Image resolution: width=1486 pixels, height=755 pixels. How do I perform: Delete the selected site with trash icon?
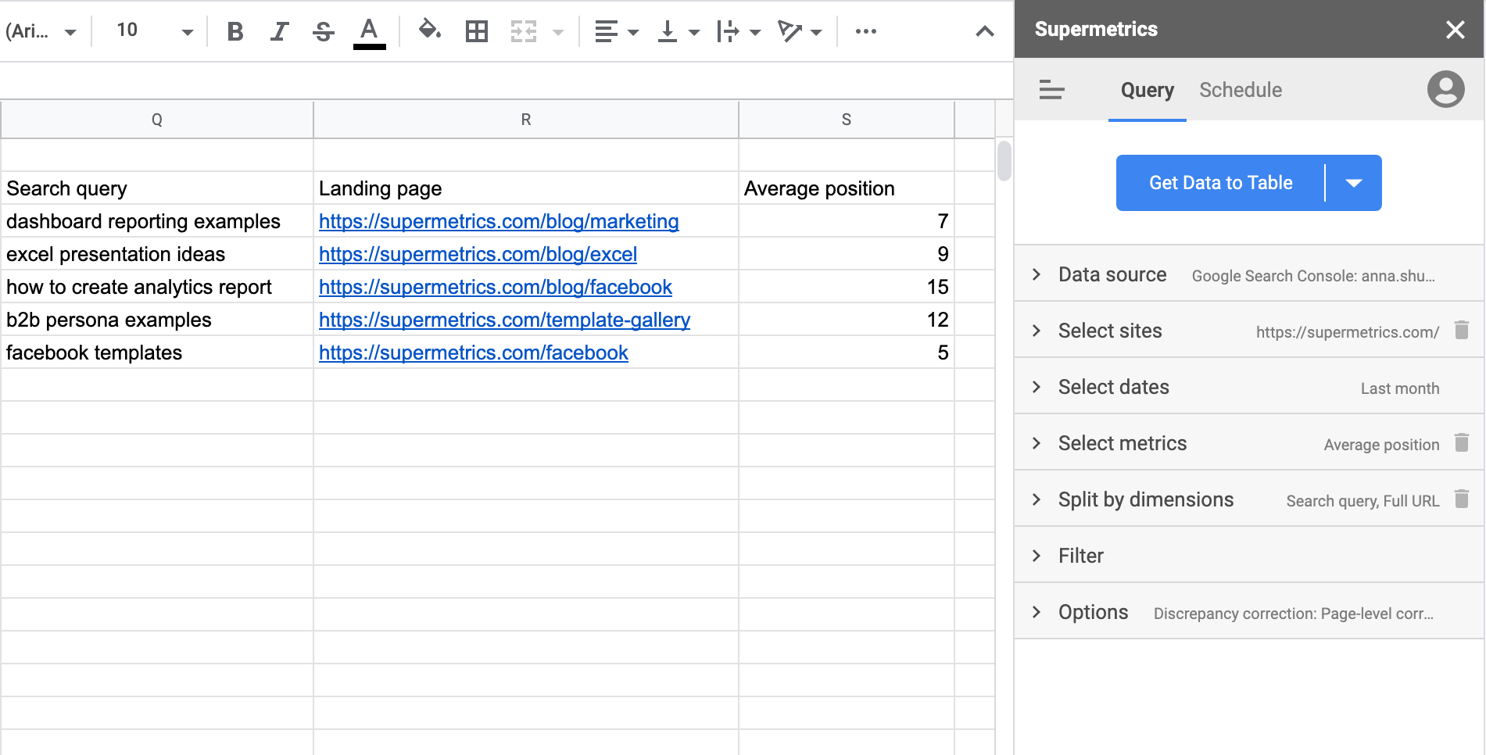tap(1462, 330)
